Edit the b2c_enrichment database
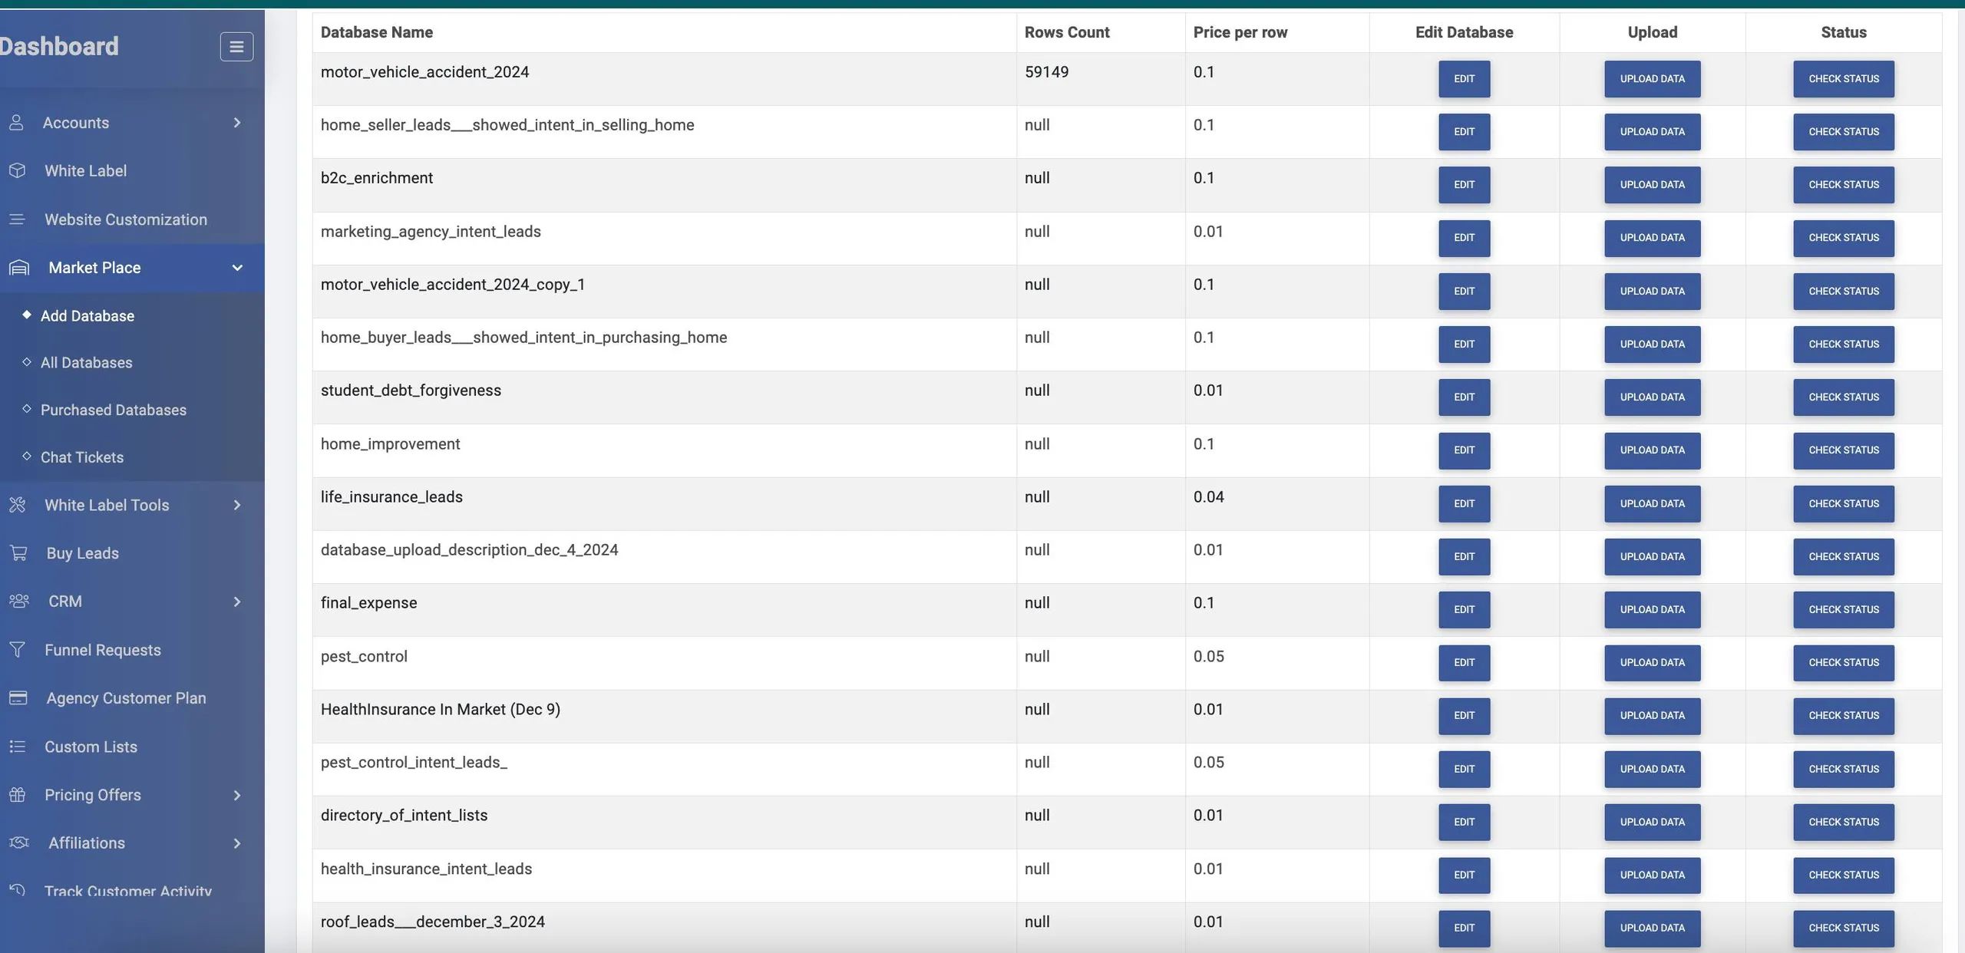Image resolution: width=1965 pixels, height=953 pixels. pos(1464,185)
